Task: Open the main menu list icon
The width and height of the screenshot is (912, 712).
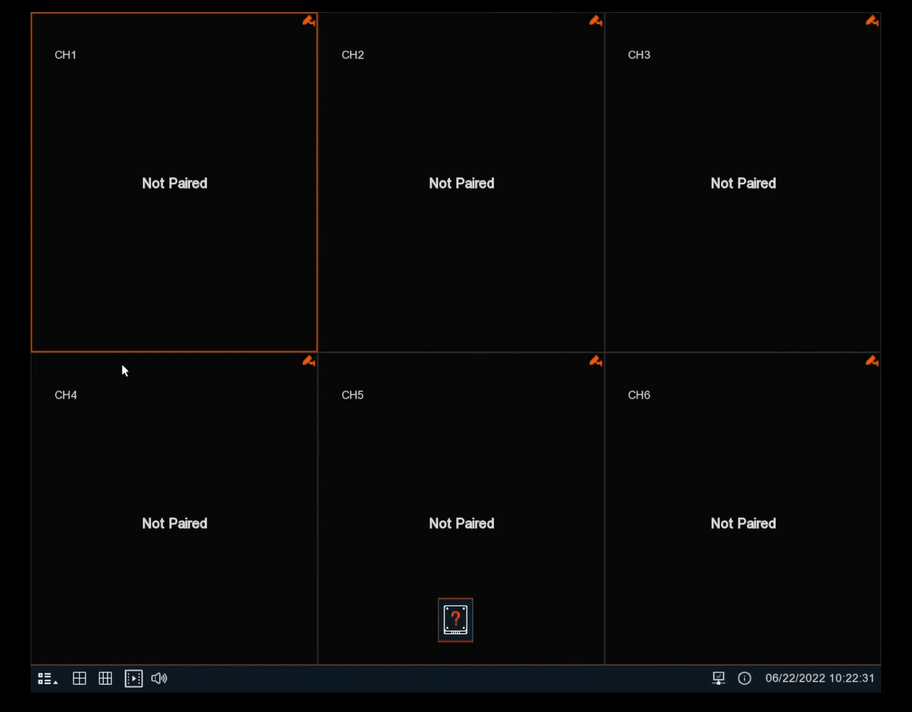Action: (x=47, y=679)
